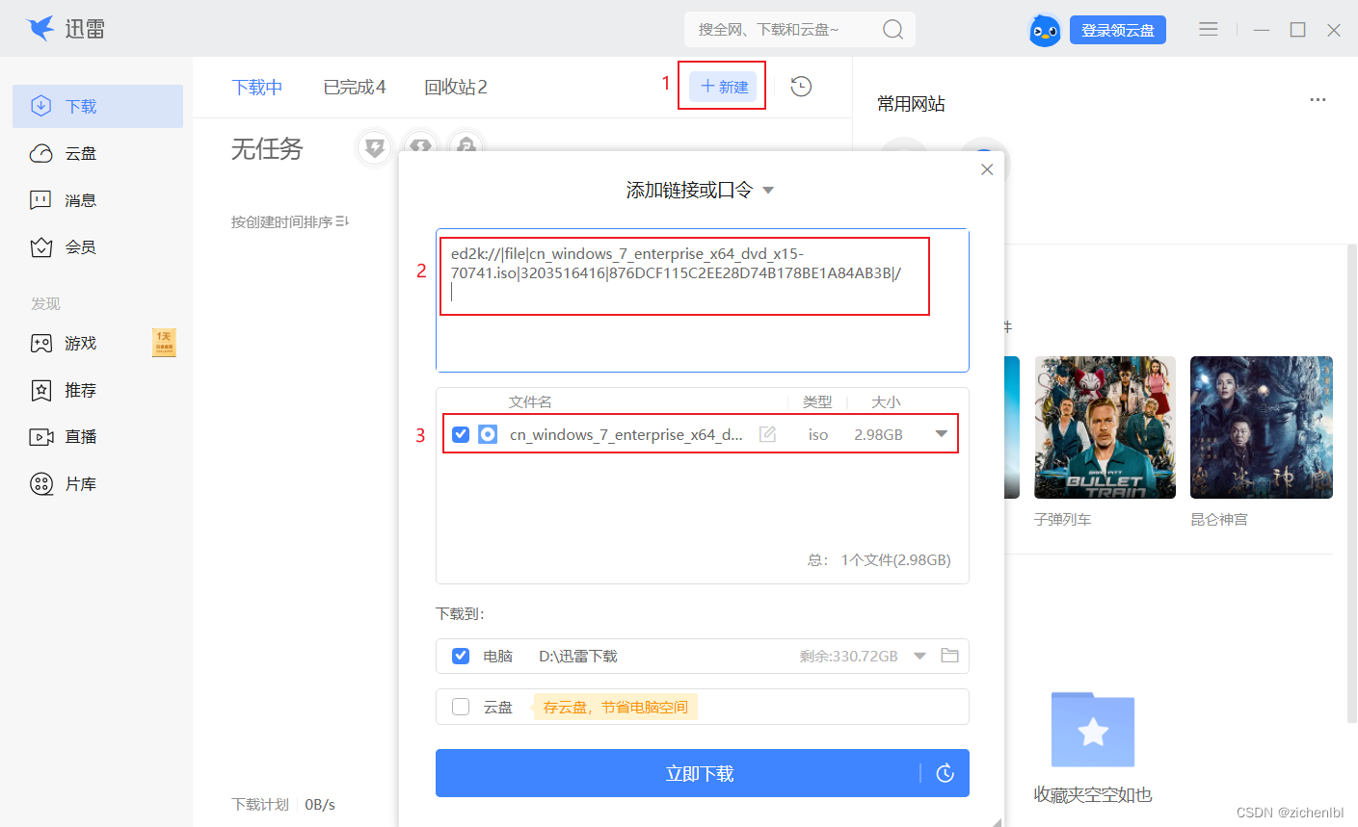Browse download folder with the folder icon

point(949,656)
